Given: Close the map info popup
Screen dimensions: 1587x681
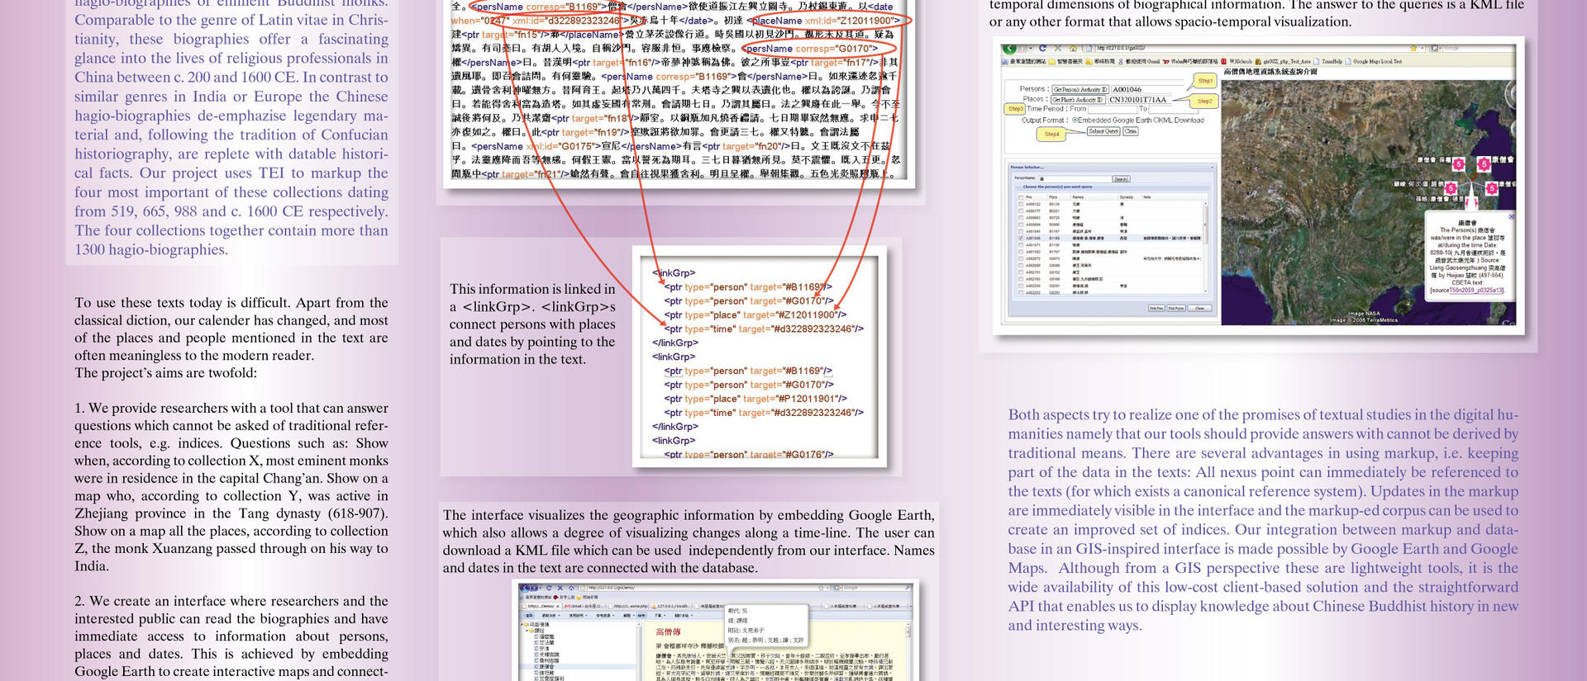Looking at the screenshot, I should click(x=1511, y=216).
